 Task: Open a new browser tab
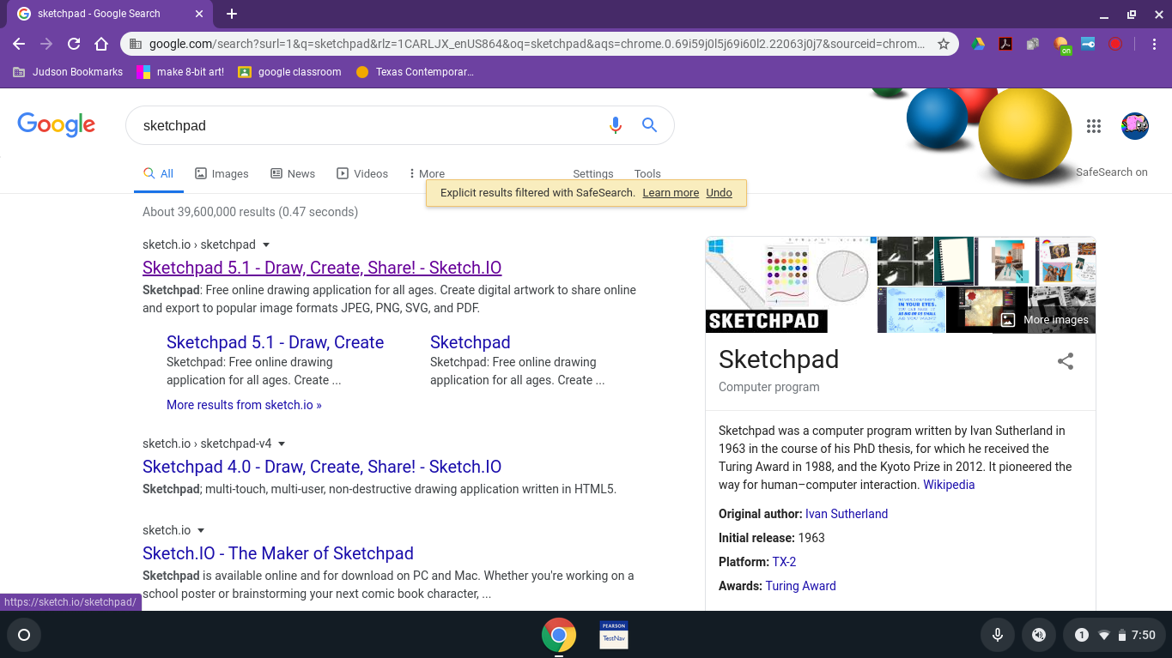pyautogui.click(x=232, y=14)
